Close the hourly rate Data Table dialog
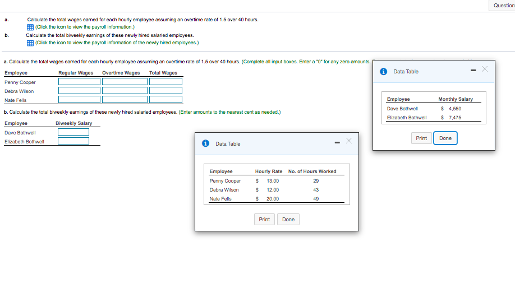Viewport: 515px width, 284px height. coord(349,141)
